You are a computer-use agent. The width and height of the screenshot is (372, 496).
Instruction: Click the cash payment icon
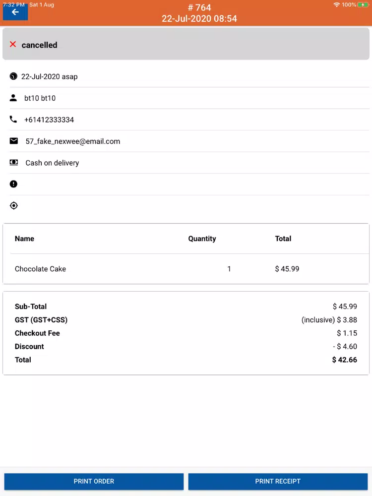13,162
